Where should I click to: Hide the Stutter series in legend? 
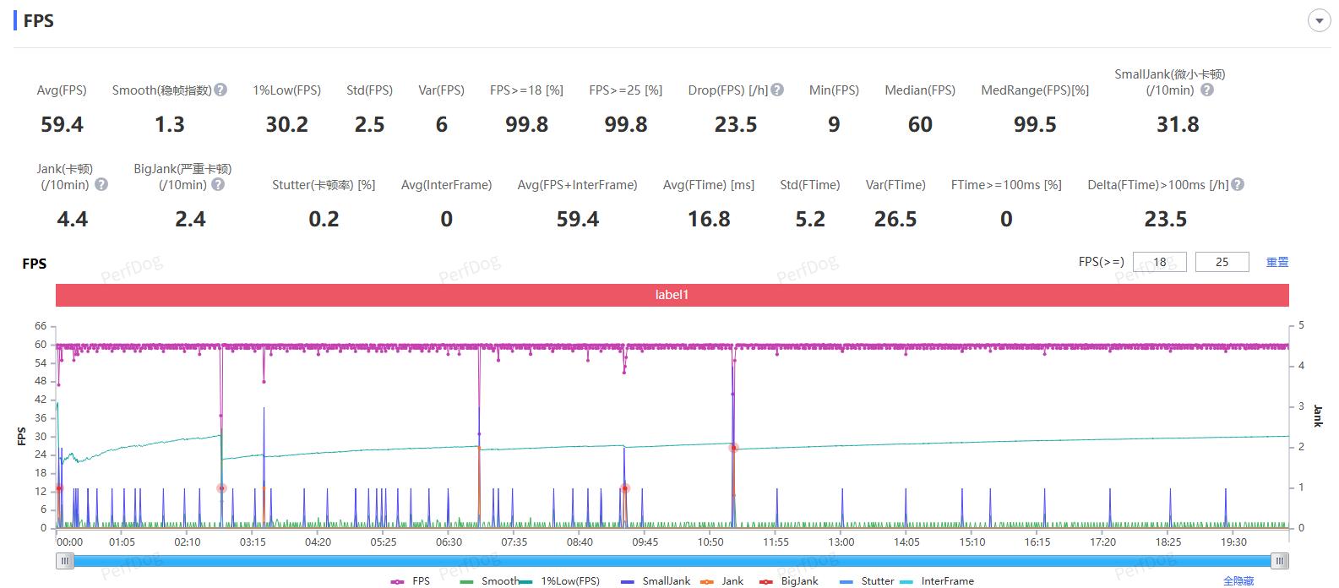tap(868, 581)
